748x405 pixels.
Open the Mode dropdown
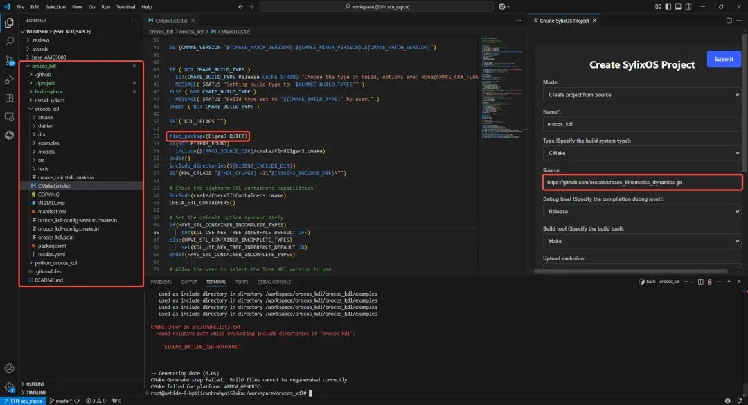click(642, 95)
